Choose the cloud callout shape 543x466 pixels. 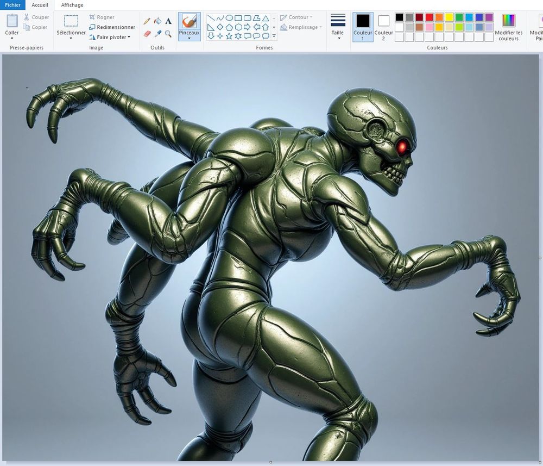click(x=266, y=36)
